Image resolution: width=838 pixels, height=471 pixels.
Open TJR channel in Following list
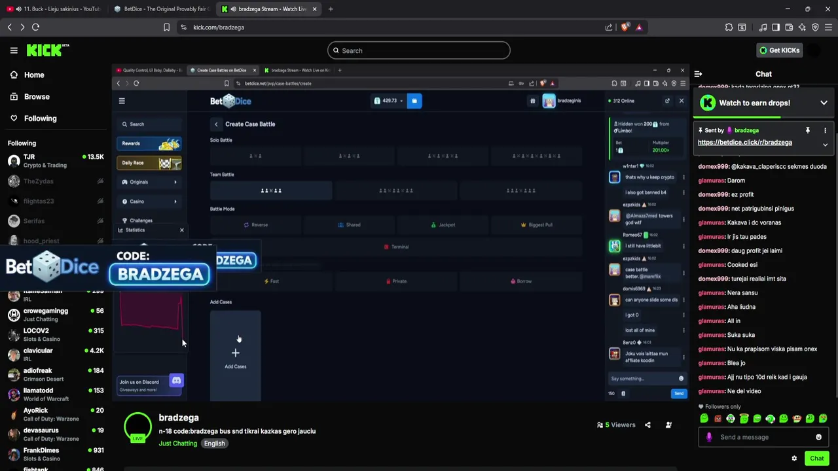pos(55,161)
